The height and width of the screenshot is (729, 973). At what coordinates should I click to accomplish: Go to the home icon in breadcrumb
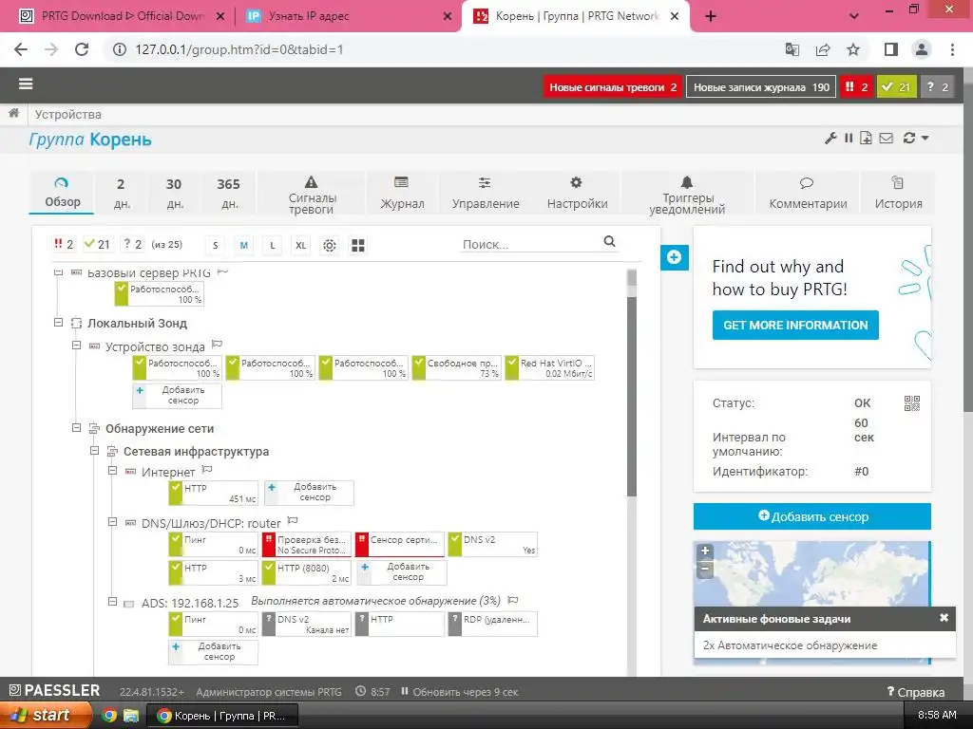(x=13, y=114)
